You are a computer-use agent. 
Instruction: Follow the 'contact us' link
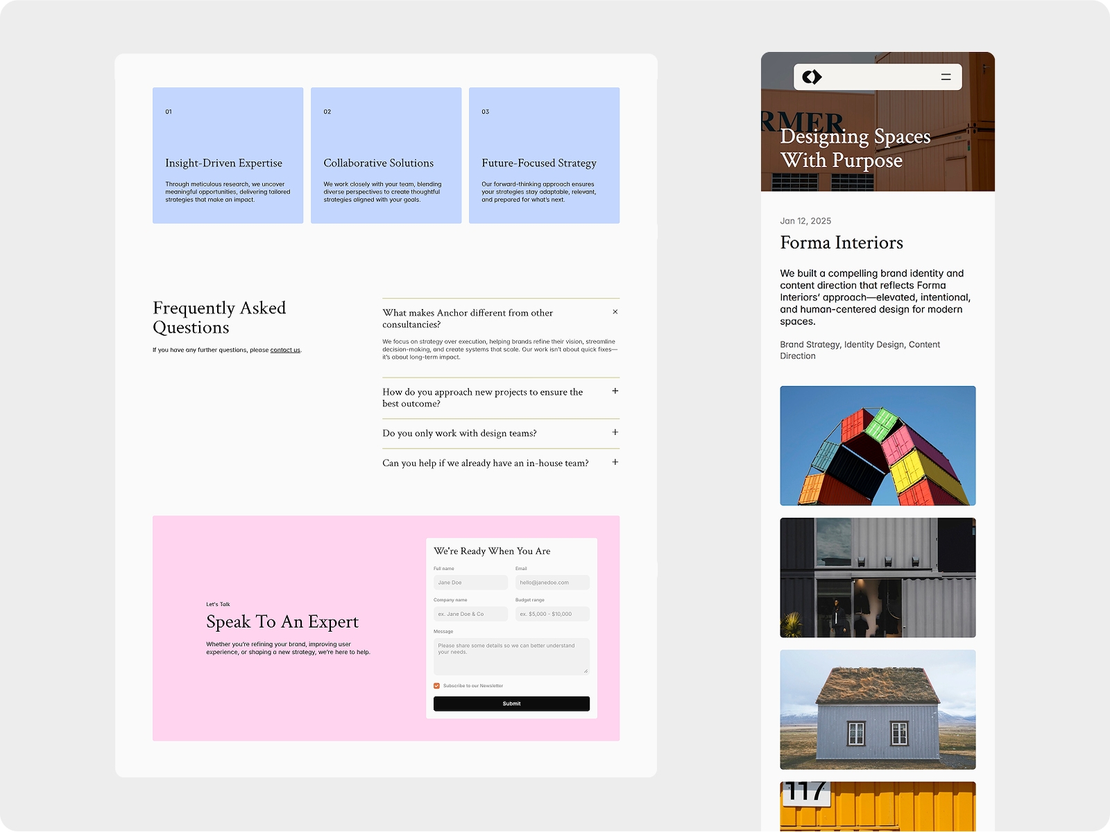click(285, 350)
